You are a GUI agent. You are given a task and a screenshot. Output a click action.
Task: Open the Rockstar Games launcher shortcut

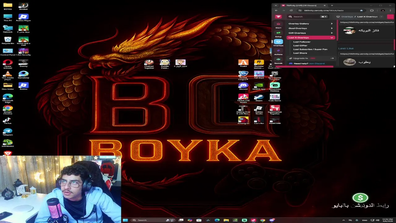pyautogui.click(x=259, y=64)
